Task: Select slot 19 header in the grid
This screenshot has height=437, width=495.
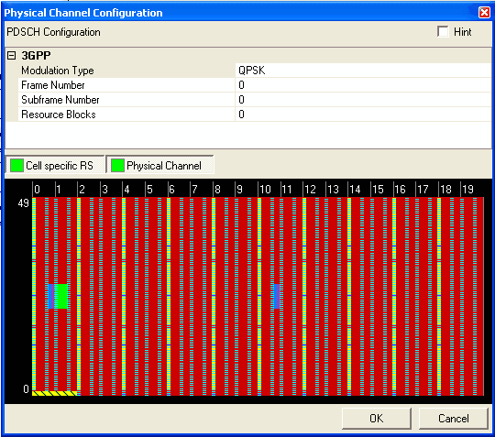Action: click(467, 190)
